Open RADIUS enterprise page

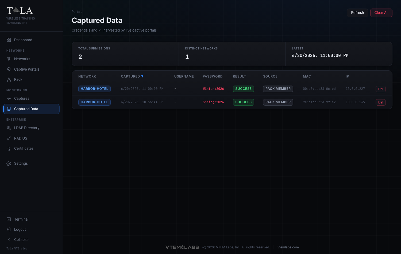click(31, 138)
